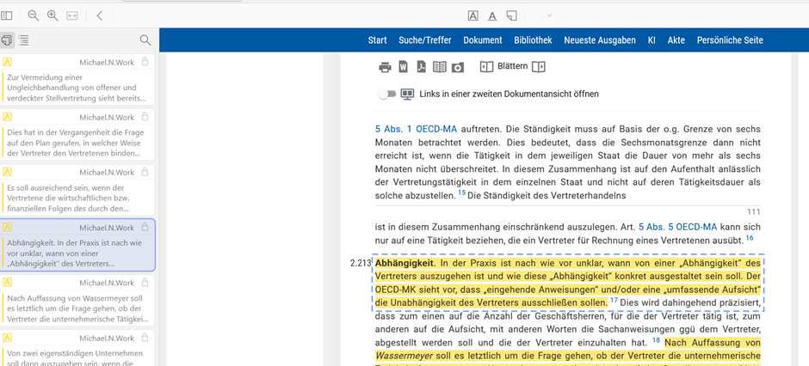This screenshot has width=809, height=366.
Task: Open Bibliothek menu
Action: [533, 40]
